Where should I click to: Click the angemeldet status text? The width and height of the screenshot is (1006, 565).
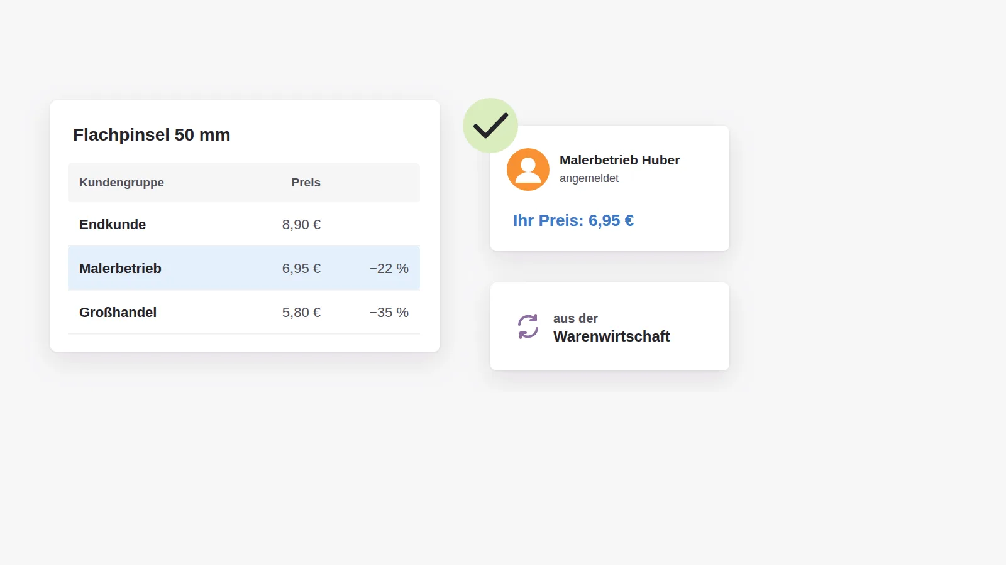tap(589, 178)
